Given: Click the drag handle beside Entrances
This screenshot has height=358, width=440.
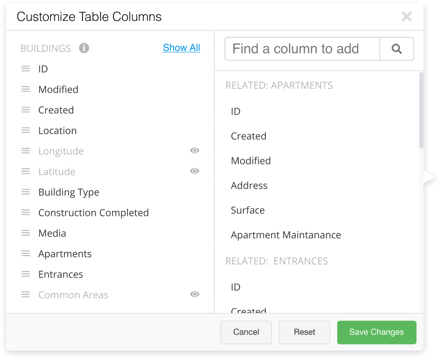Looking at the screenshot, I should coord(26,274).
